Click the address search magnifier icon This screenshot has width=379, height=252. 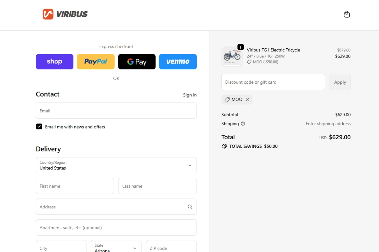[190, 207]
